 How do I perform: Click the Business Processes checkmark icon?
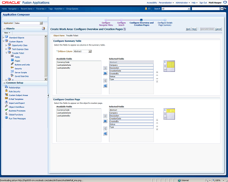(x=6, y=110)
